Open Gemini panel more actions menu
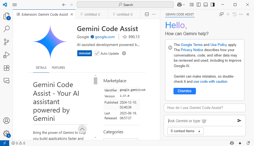This screenshot has height=146, width=254. 241,14
